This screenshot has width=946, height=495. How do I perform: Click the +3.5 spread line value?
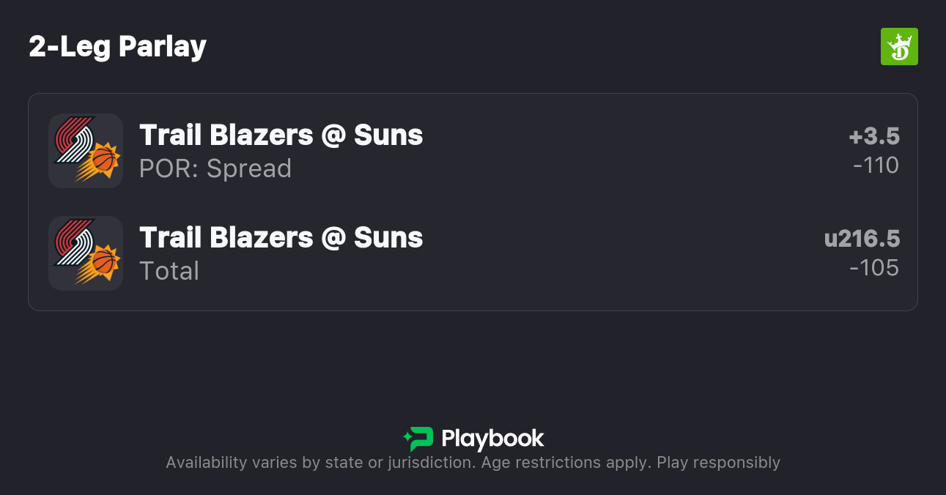[873, 136]
